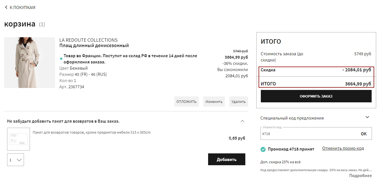
Task: Click the green availability dot near delivery note
Action: tap(61, 59)
